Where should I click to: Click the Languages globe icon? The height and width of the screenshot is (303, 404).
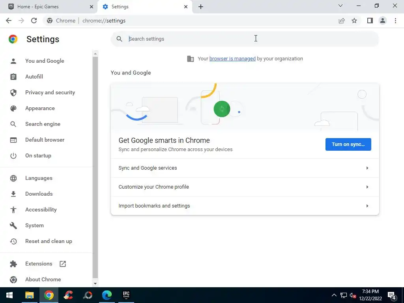tap(13, 178)
